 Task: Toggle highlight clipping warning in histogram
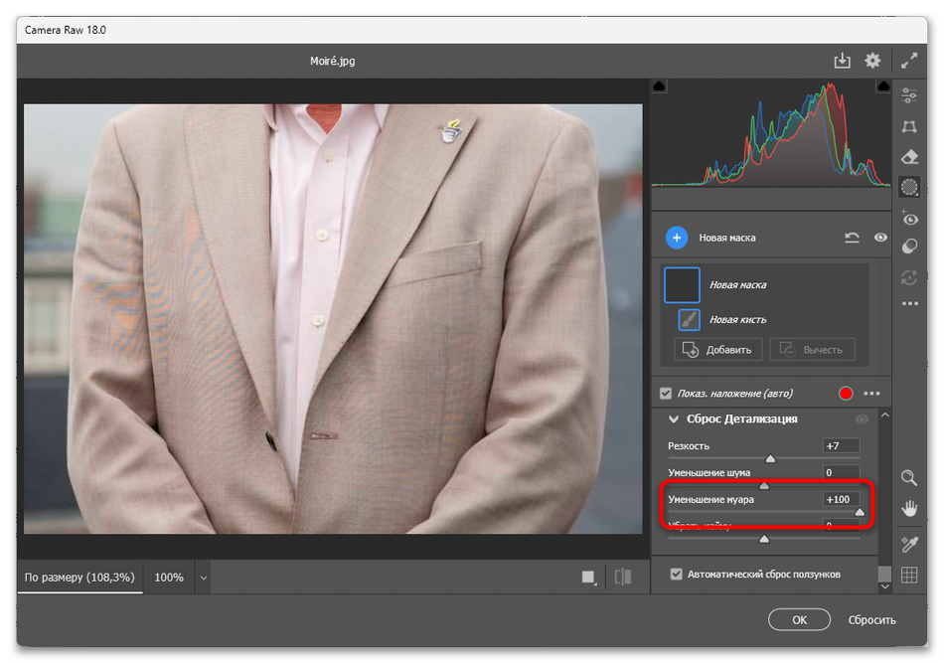[x=883, y=86]
